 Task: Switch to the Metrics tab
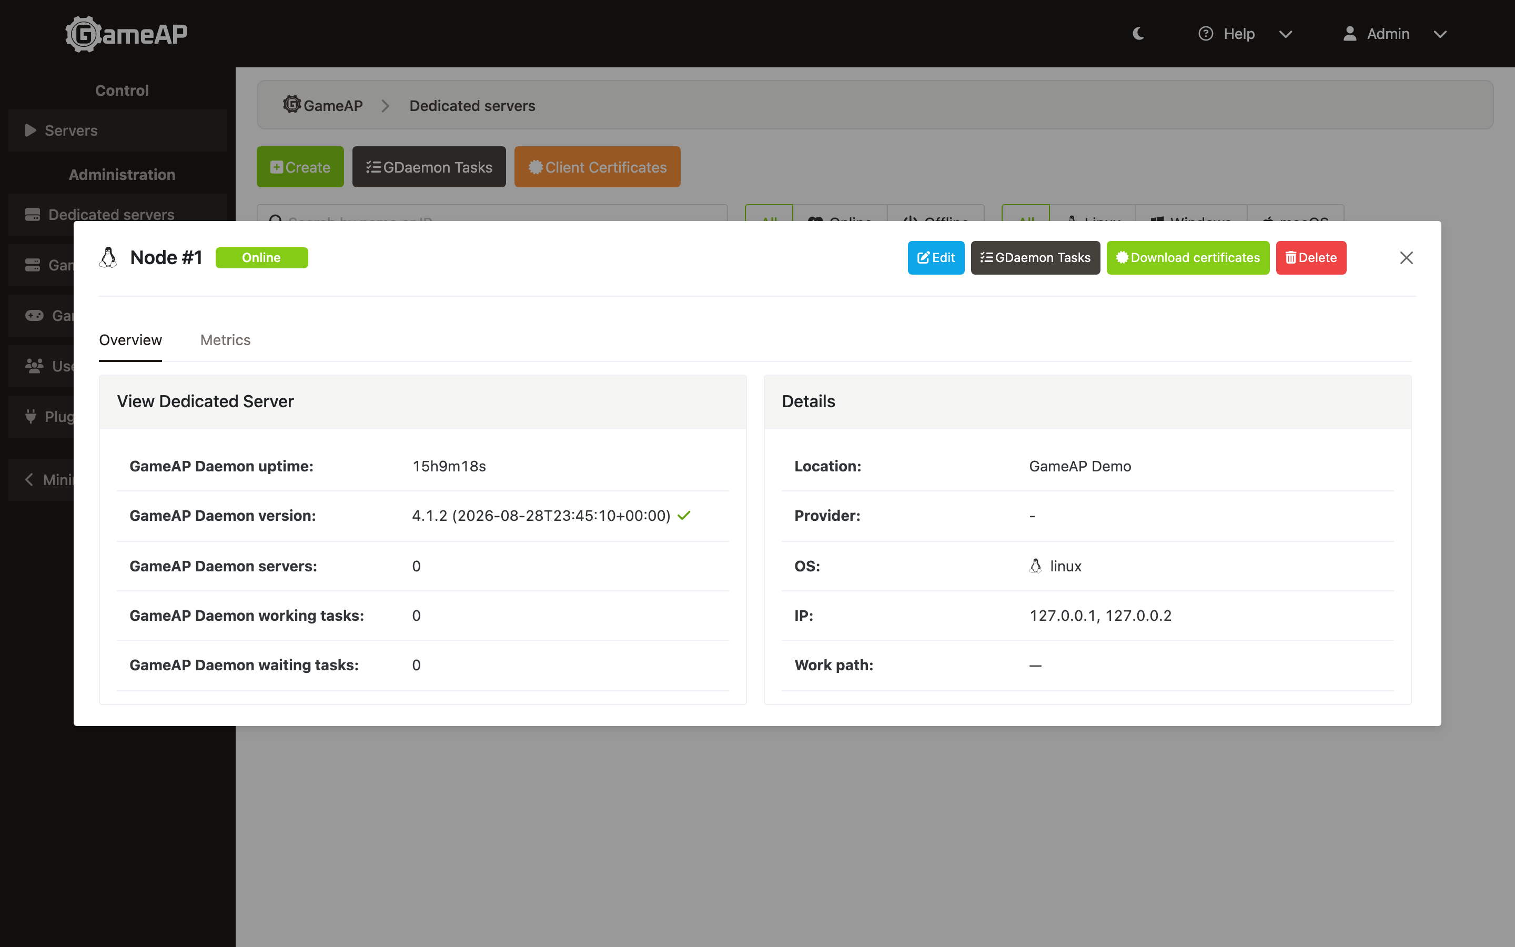(x=225, y=340)
